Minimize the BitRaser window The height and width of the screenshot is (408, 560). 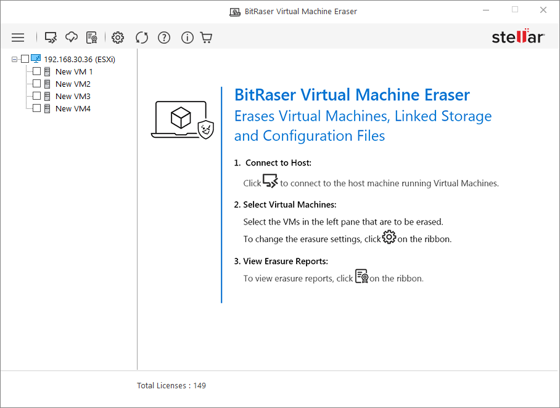point(486,10)
